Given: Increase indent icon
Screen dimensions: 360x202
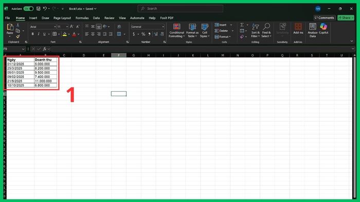Looking at the screenshot, I should 111,34.
